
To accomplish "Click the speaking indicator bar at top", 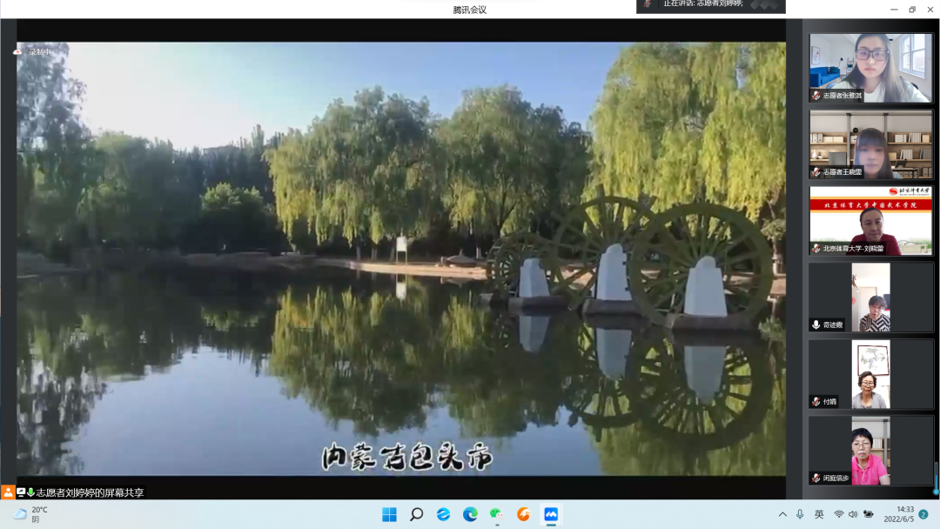I will pyautogui.click(x=710, y=5).
